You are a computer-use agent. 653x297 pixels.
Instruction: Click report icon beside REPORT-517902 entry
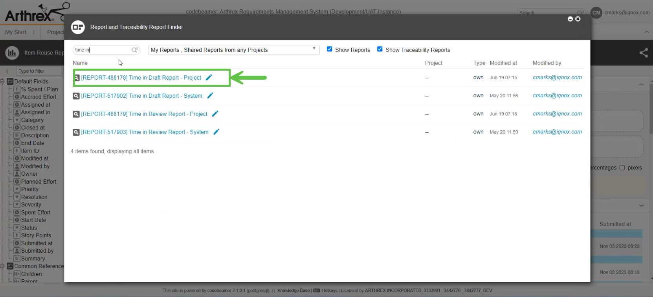click(76, 96)
